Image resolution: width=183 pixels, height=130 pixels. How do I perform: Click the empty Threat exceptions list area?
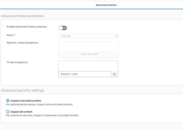[x=88, y=66]
